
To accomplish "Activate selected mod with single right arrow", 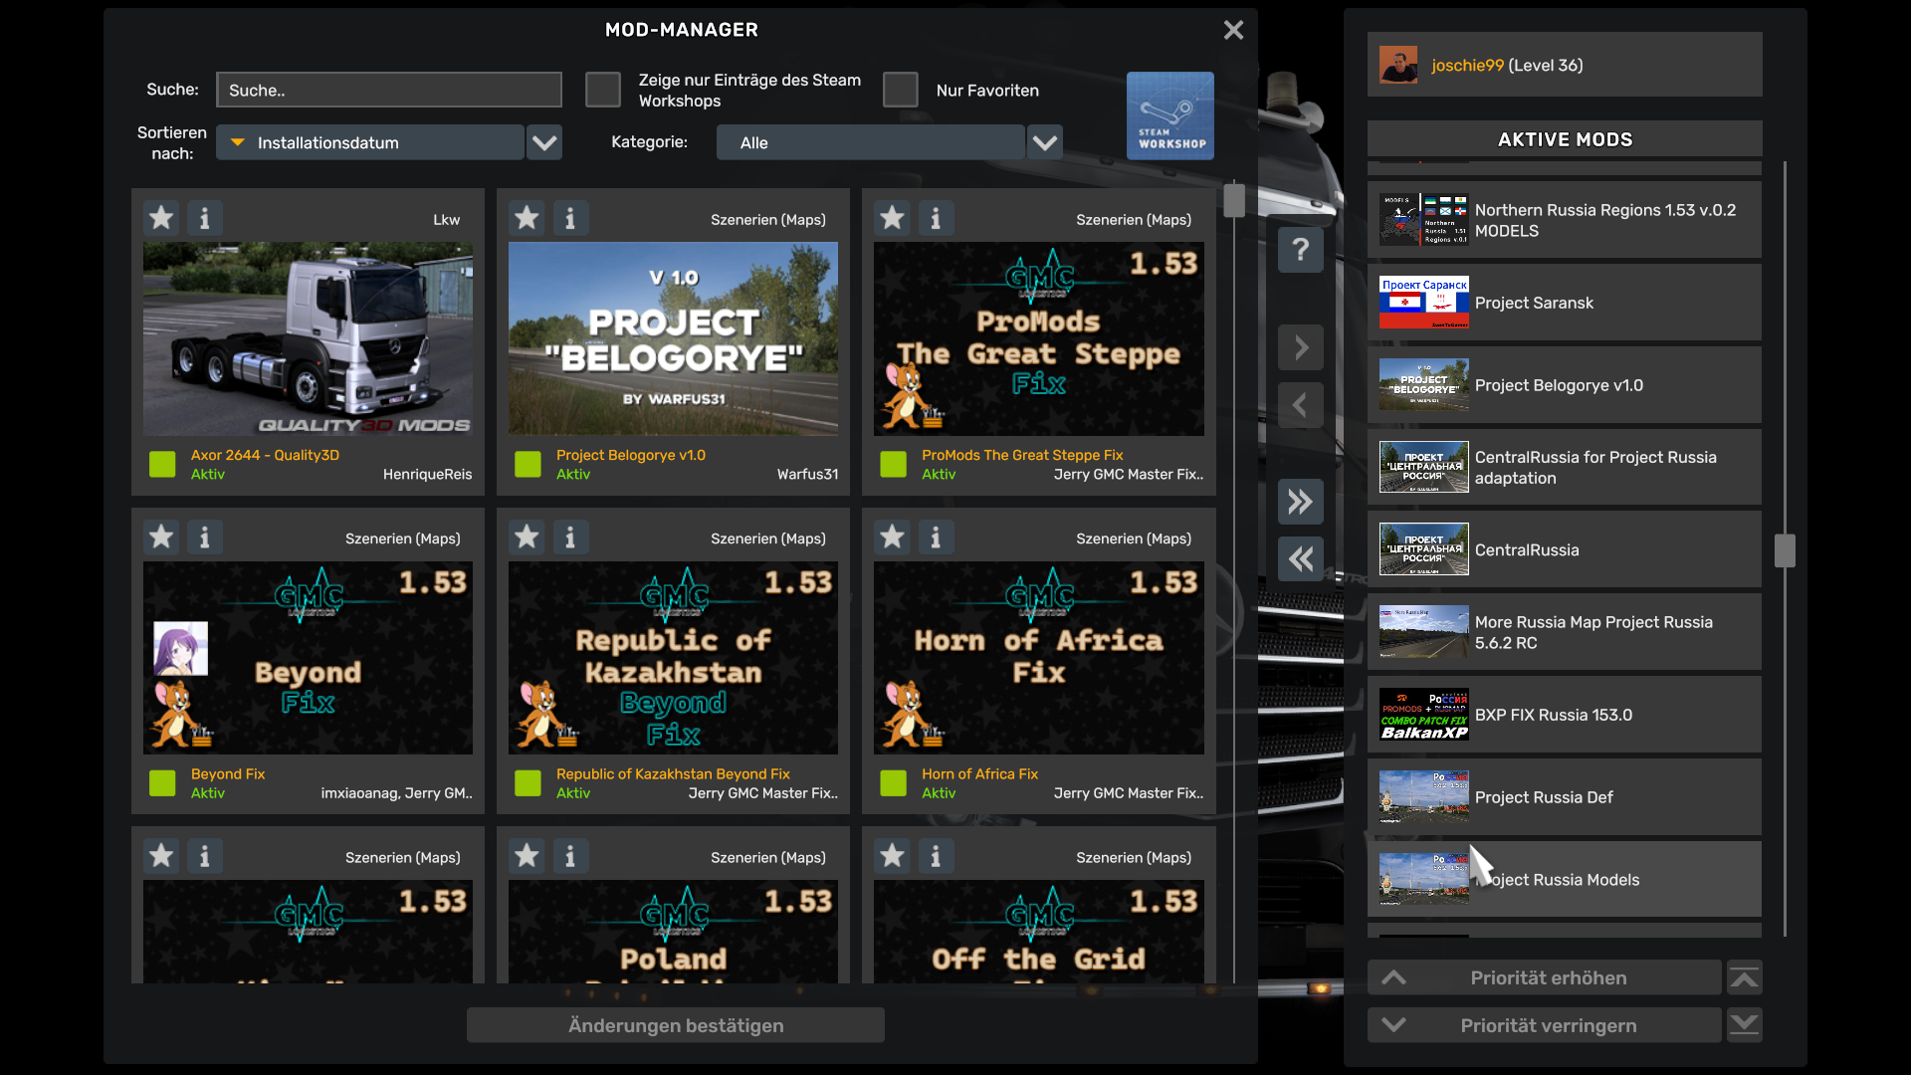I will coord(1301,347).
